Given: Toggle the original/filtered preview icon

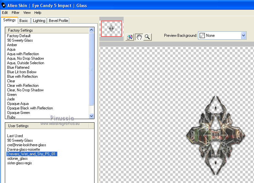Looking at the screenshot, I should 130,37.
